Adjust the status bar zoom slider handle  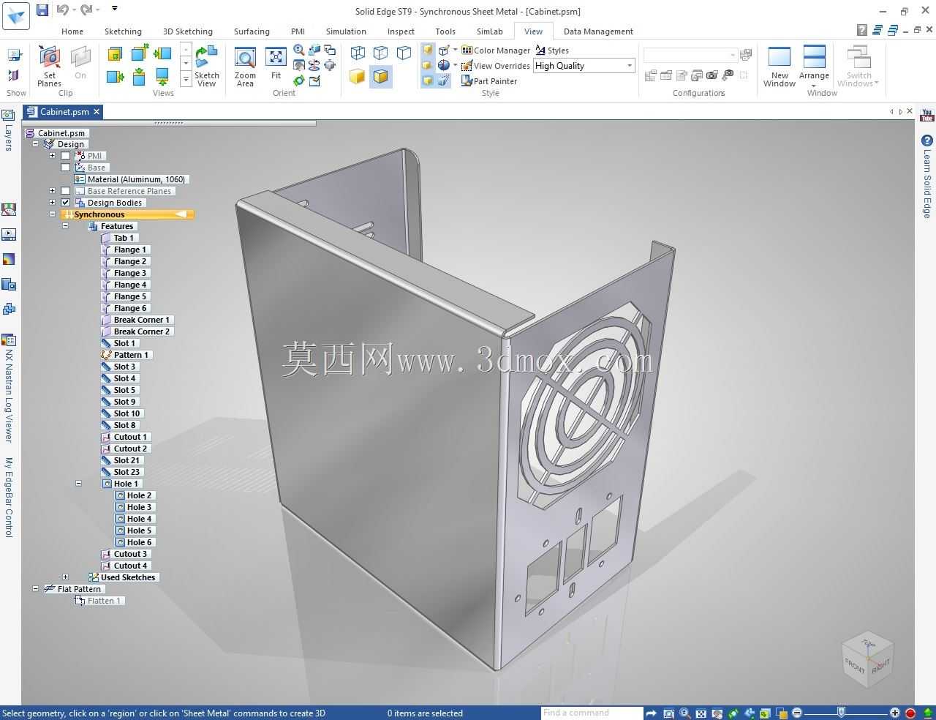(x=842, y=713)
